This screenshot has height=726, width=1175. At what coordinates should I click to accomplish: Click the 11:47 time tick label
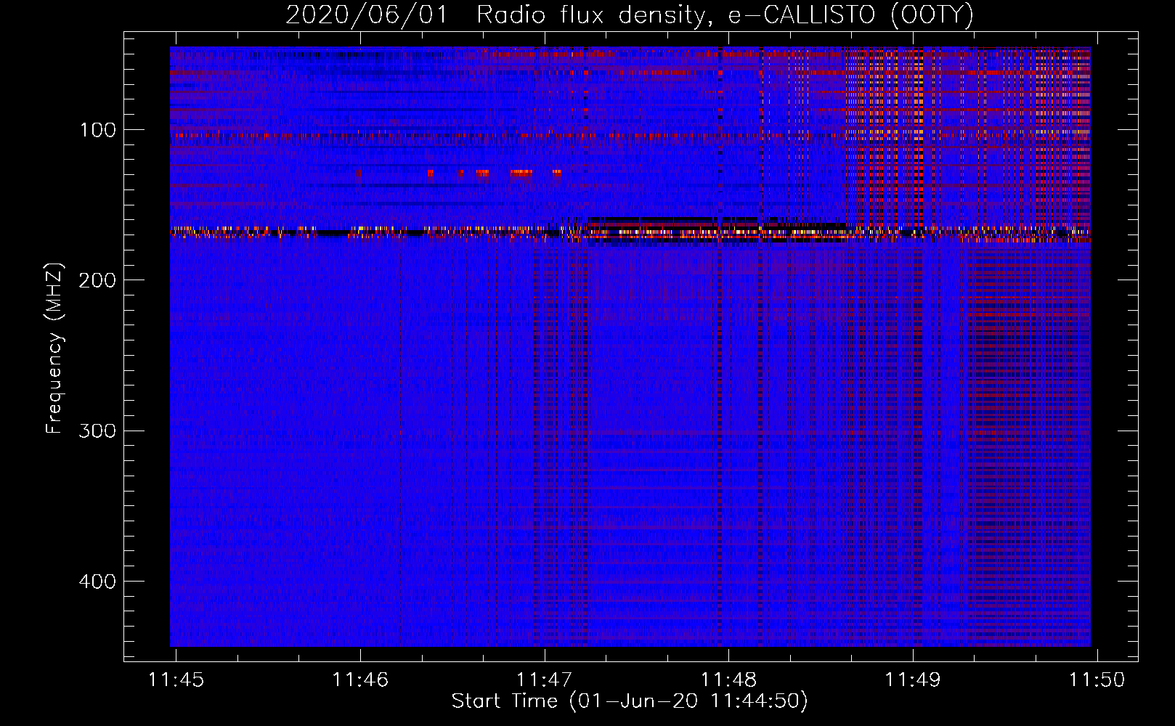545,680
